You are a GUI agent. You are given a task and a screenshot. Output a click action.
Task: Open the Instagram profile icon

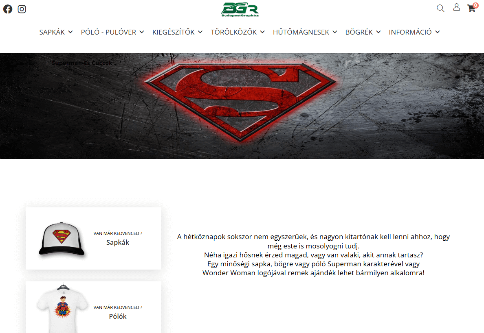(22, 9)
